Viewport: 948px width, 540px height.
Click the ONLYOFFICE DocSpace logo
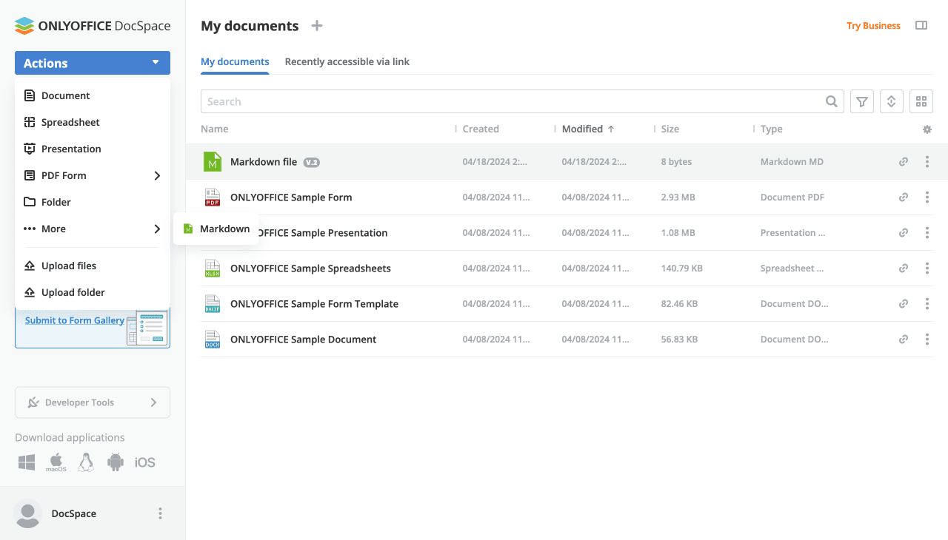point(93,26)
